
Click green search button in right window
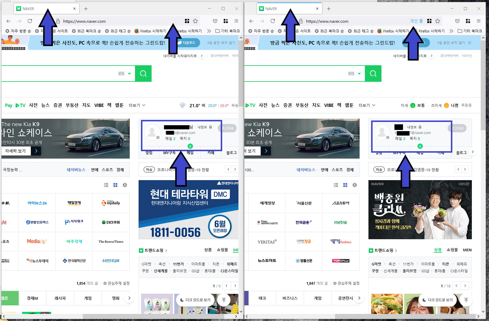tap(373, 74)
